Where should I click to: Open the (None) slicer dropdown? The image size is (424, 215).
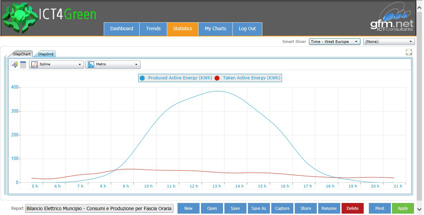pyautogui.click(x=389, y=42)
